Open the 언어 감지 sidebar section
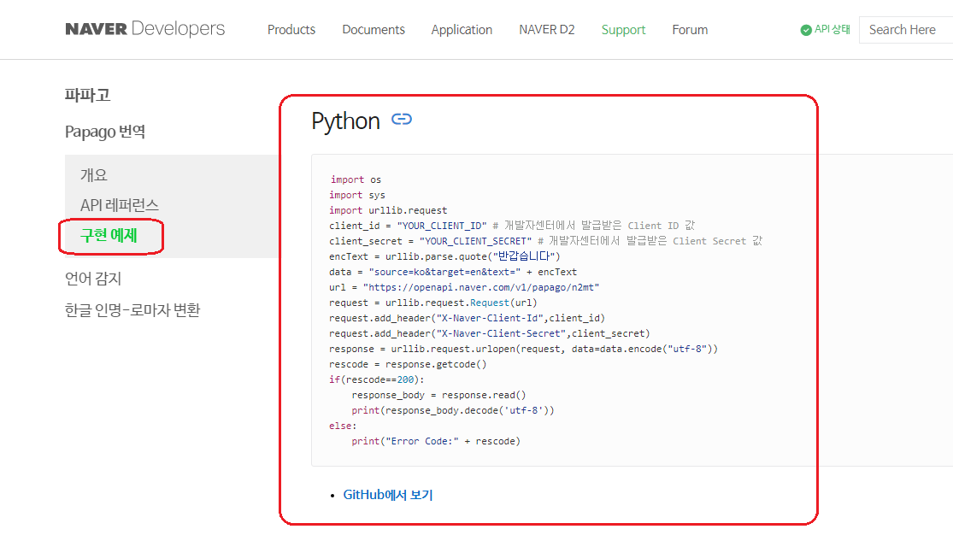953x541 pixels. tap(93, 279)
